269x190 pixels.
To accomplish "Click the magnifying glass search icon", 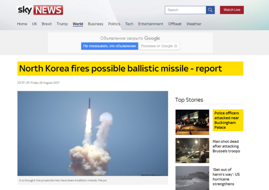I will coord(210,10).
